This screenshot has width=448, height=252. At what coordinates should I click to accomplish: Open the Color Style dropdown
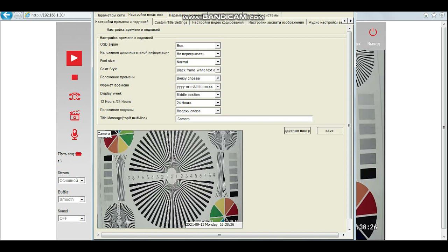point(198,70)
